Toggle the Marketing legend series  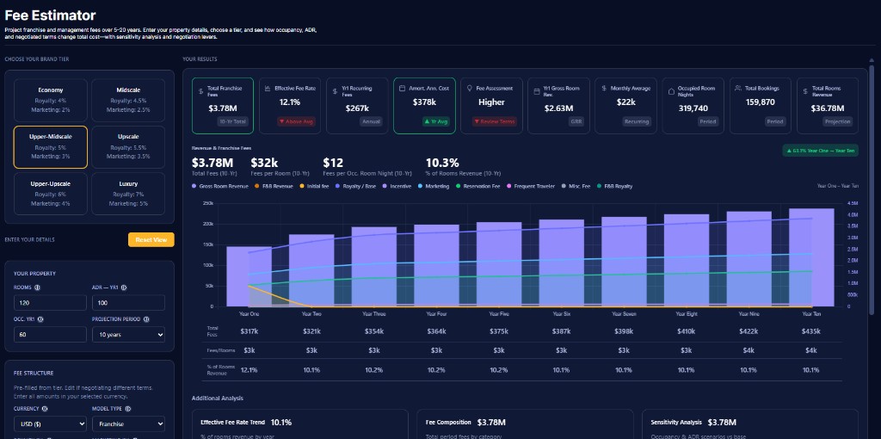(434, 186)
